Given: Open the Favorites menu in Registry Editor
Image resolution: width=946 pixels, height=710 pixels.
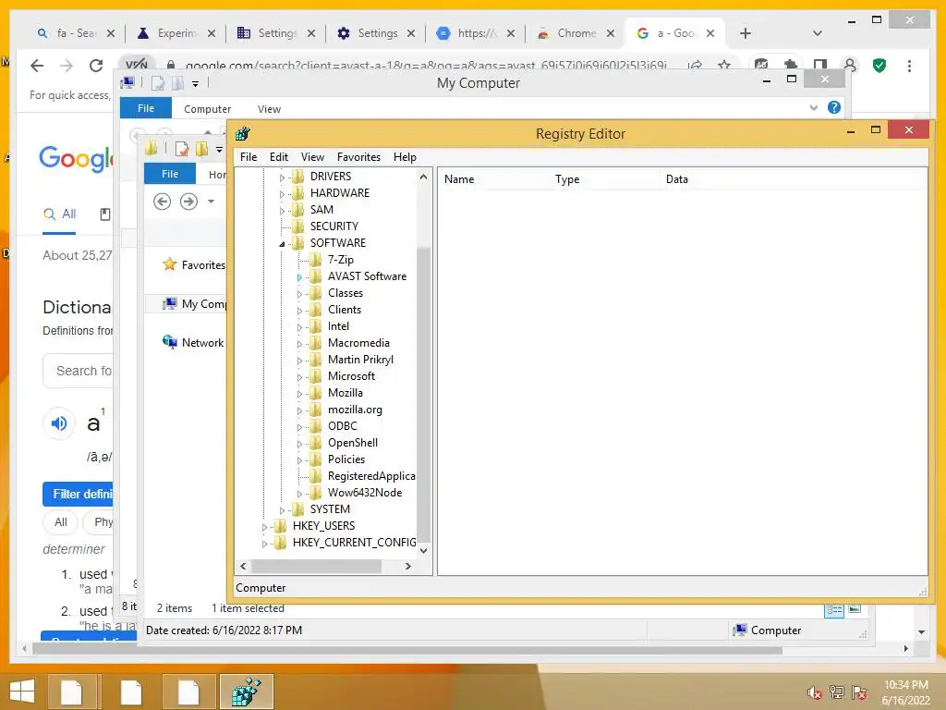Looking at the screenshot, I should (x=358, y=157).
